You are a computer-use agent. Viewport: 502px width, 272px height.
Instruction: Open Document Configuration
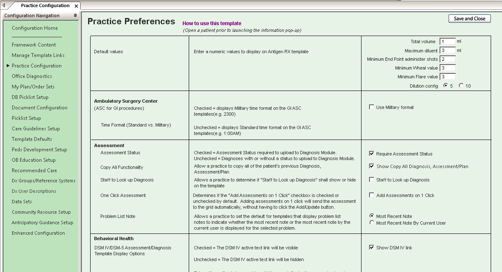pos(39,108)
